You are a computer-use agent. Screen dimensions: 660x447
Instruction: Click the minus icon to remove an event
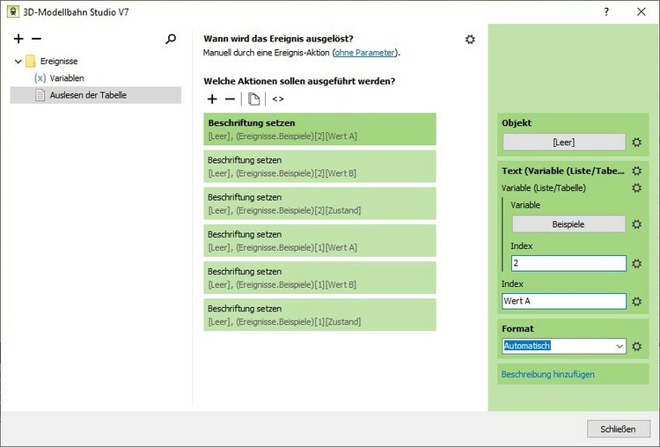point(36,39)
